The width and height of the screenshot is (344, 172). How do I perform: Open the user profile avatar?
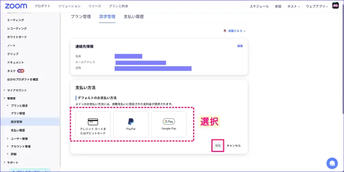[x=335, y=6]
